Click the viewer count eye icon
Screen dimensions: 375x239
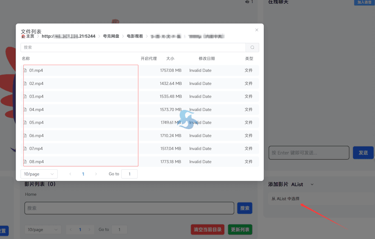pos(247,2)
